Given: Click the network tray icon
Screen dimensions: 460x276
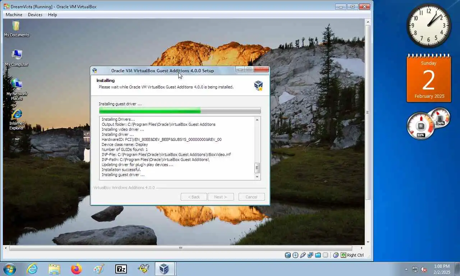Looking at the screenshot, I should tap(415, 269).
